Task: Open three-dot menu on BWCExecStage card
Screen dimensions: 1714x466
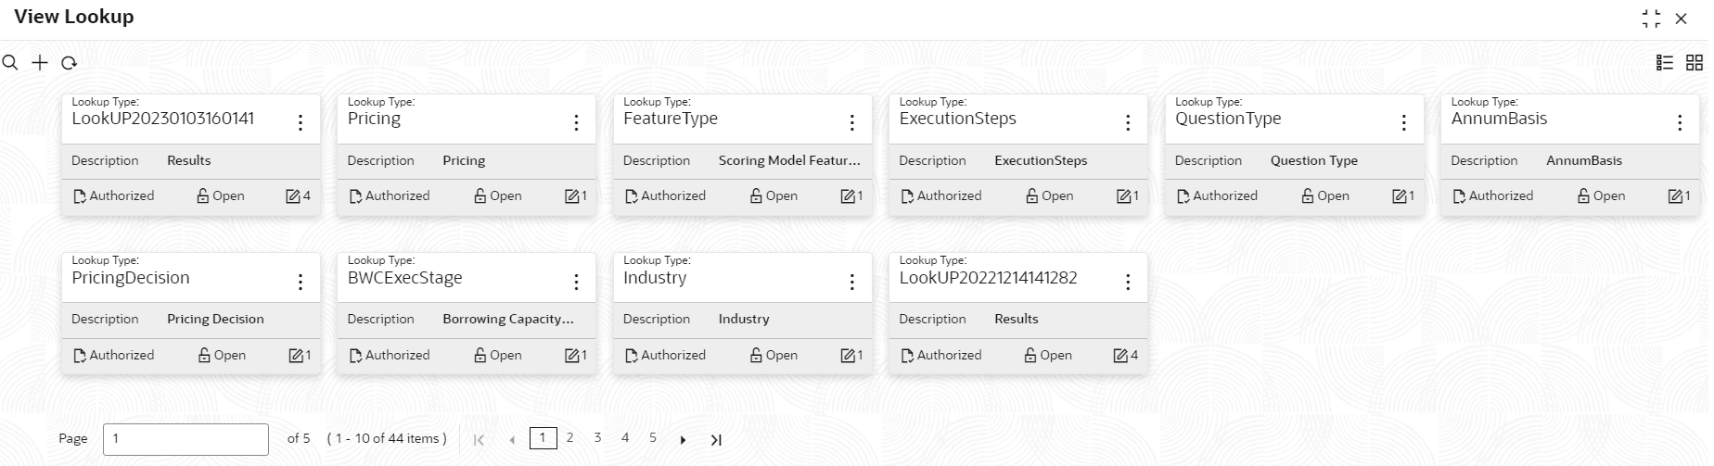Action: 576,282
